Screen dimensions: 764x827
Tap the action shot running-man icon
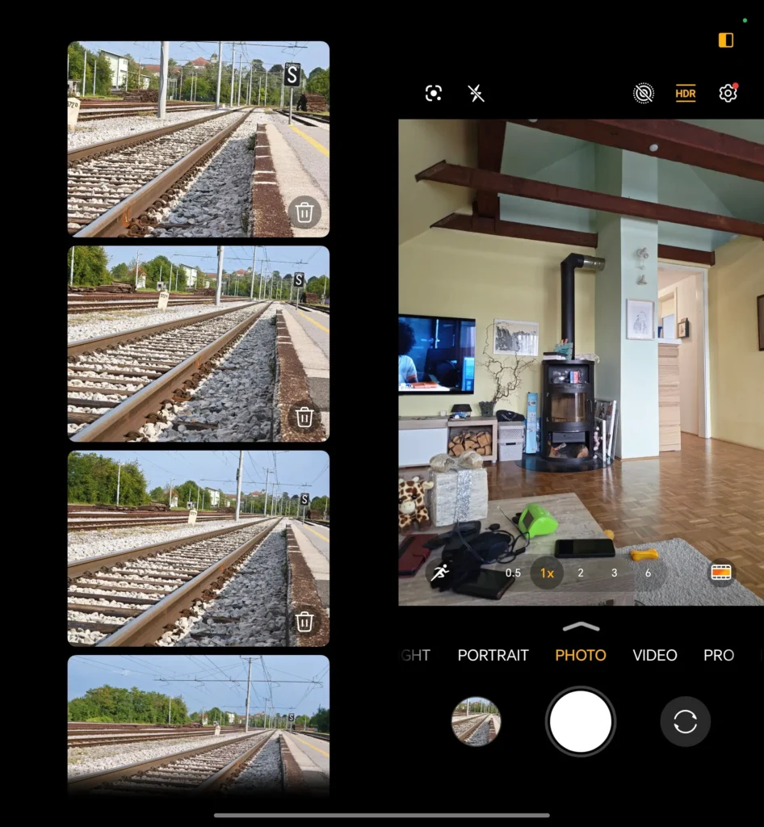click(439, 573)
